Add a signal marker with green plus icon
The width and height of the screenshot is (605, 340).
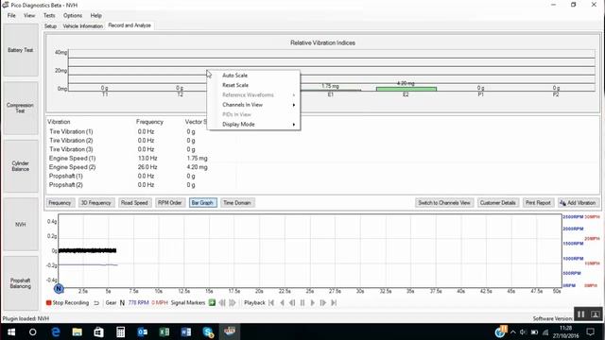212,302
